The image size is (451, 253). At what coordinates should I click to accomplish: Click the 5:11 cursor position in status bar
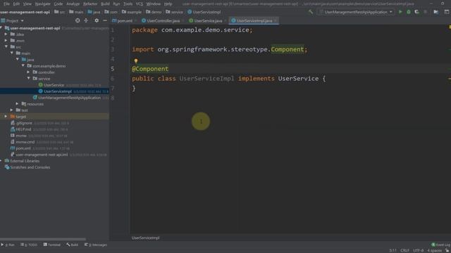point(393,250)
